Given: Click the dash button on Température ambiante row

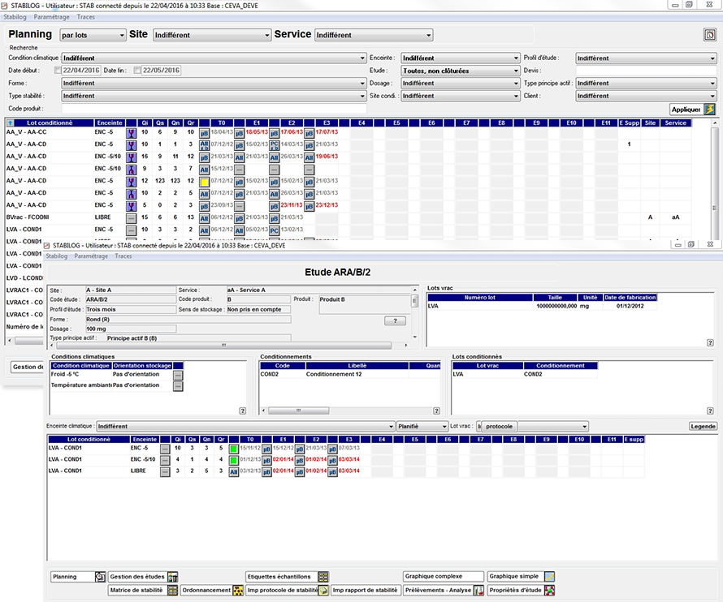Looking at the screenshot, I should [x=178, y=386].
